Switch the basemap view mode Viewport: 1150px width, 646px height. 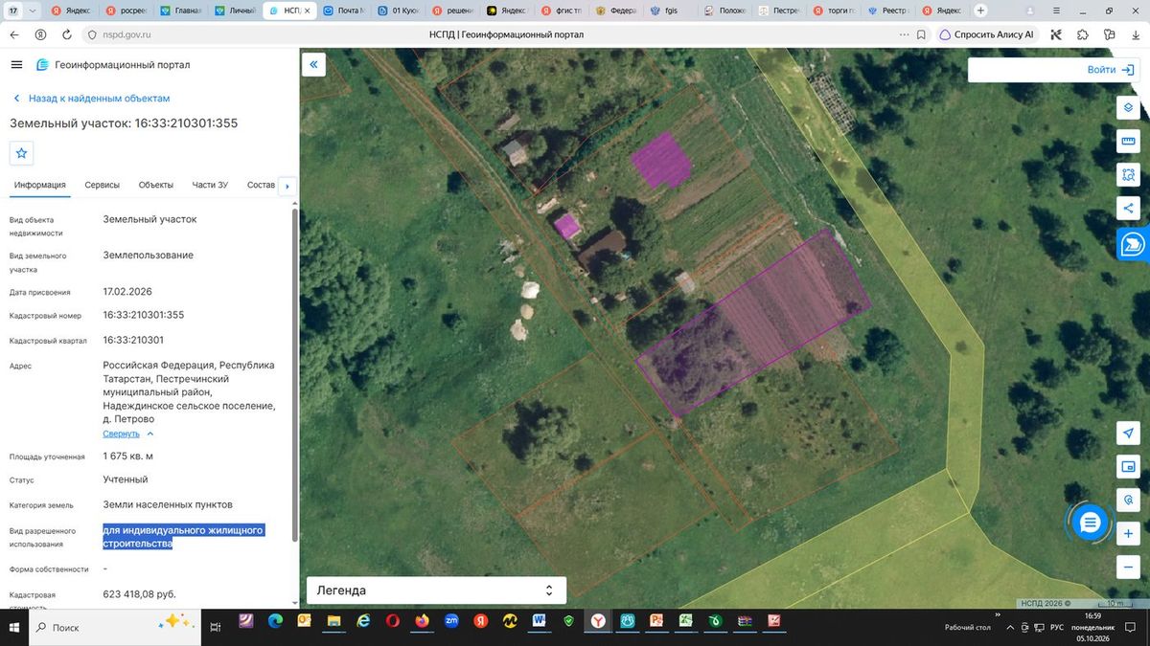coord(1128,467)
